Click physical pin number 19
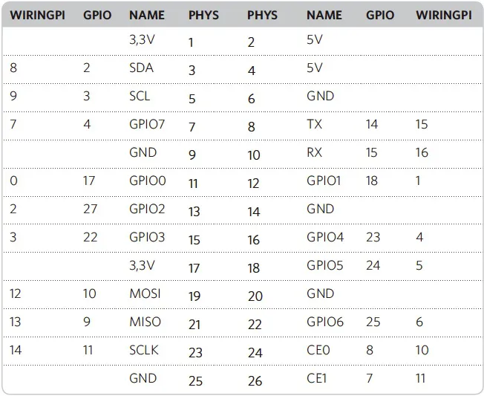Viewport: 484px width, 396px height. pos(194,296)
